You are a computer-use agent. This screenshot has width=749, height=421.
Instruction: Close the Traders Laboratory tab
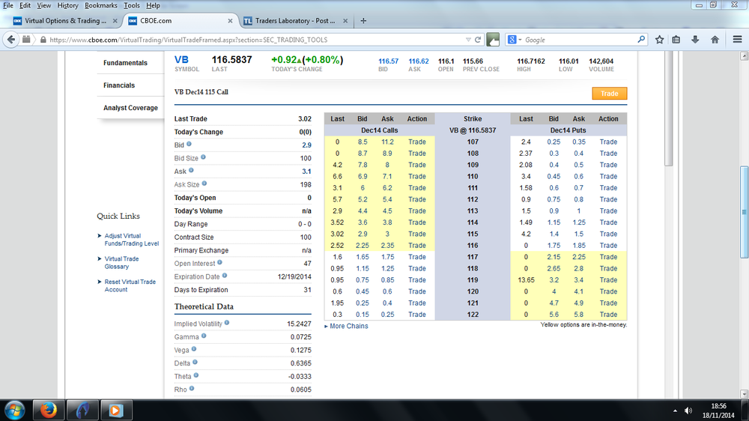coord(345,21)
